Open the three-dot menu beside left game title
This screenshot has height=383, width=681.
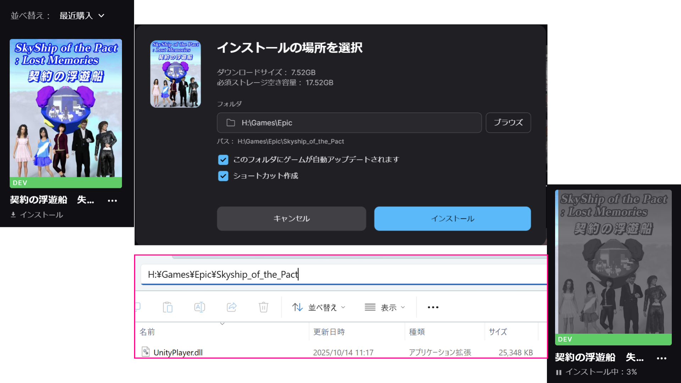point(112,201)
